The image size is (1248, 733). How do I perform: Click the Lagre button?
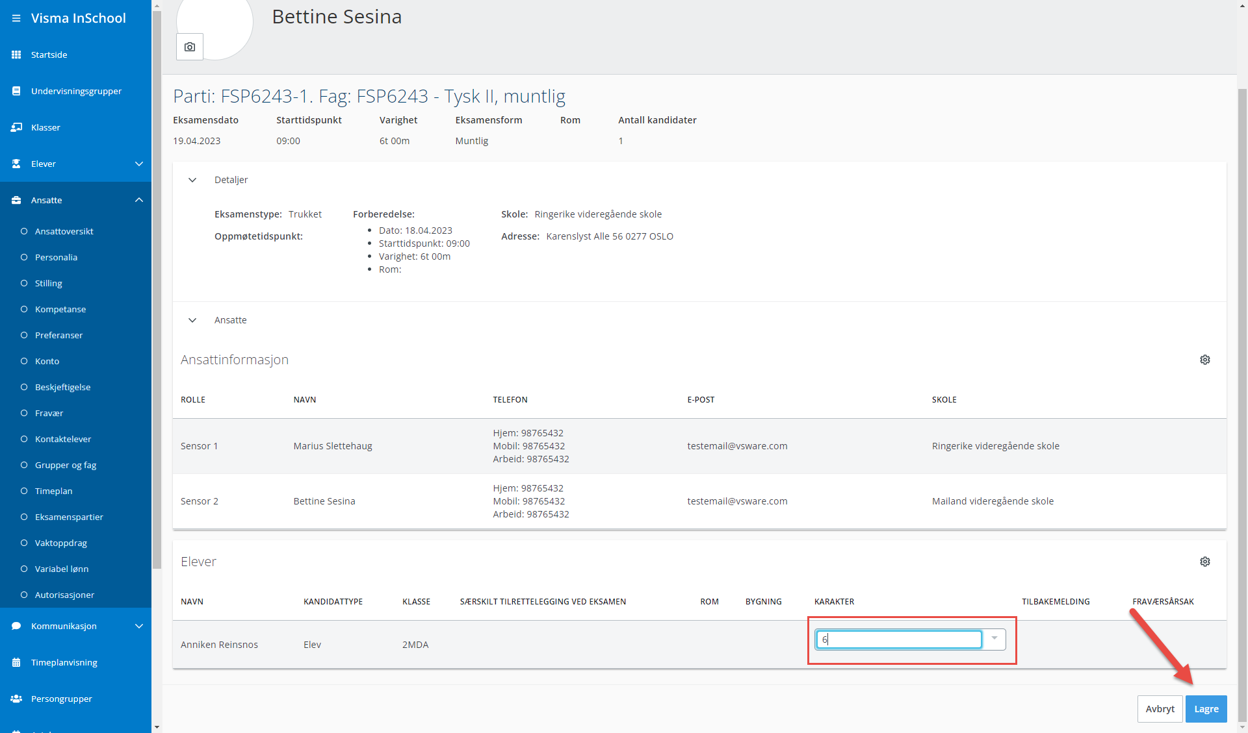coord(1206,709)
